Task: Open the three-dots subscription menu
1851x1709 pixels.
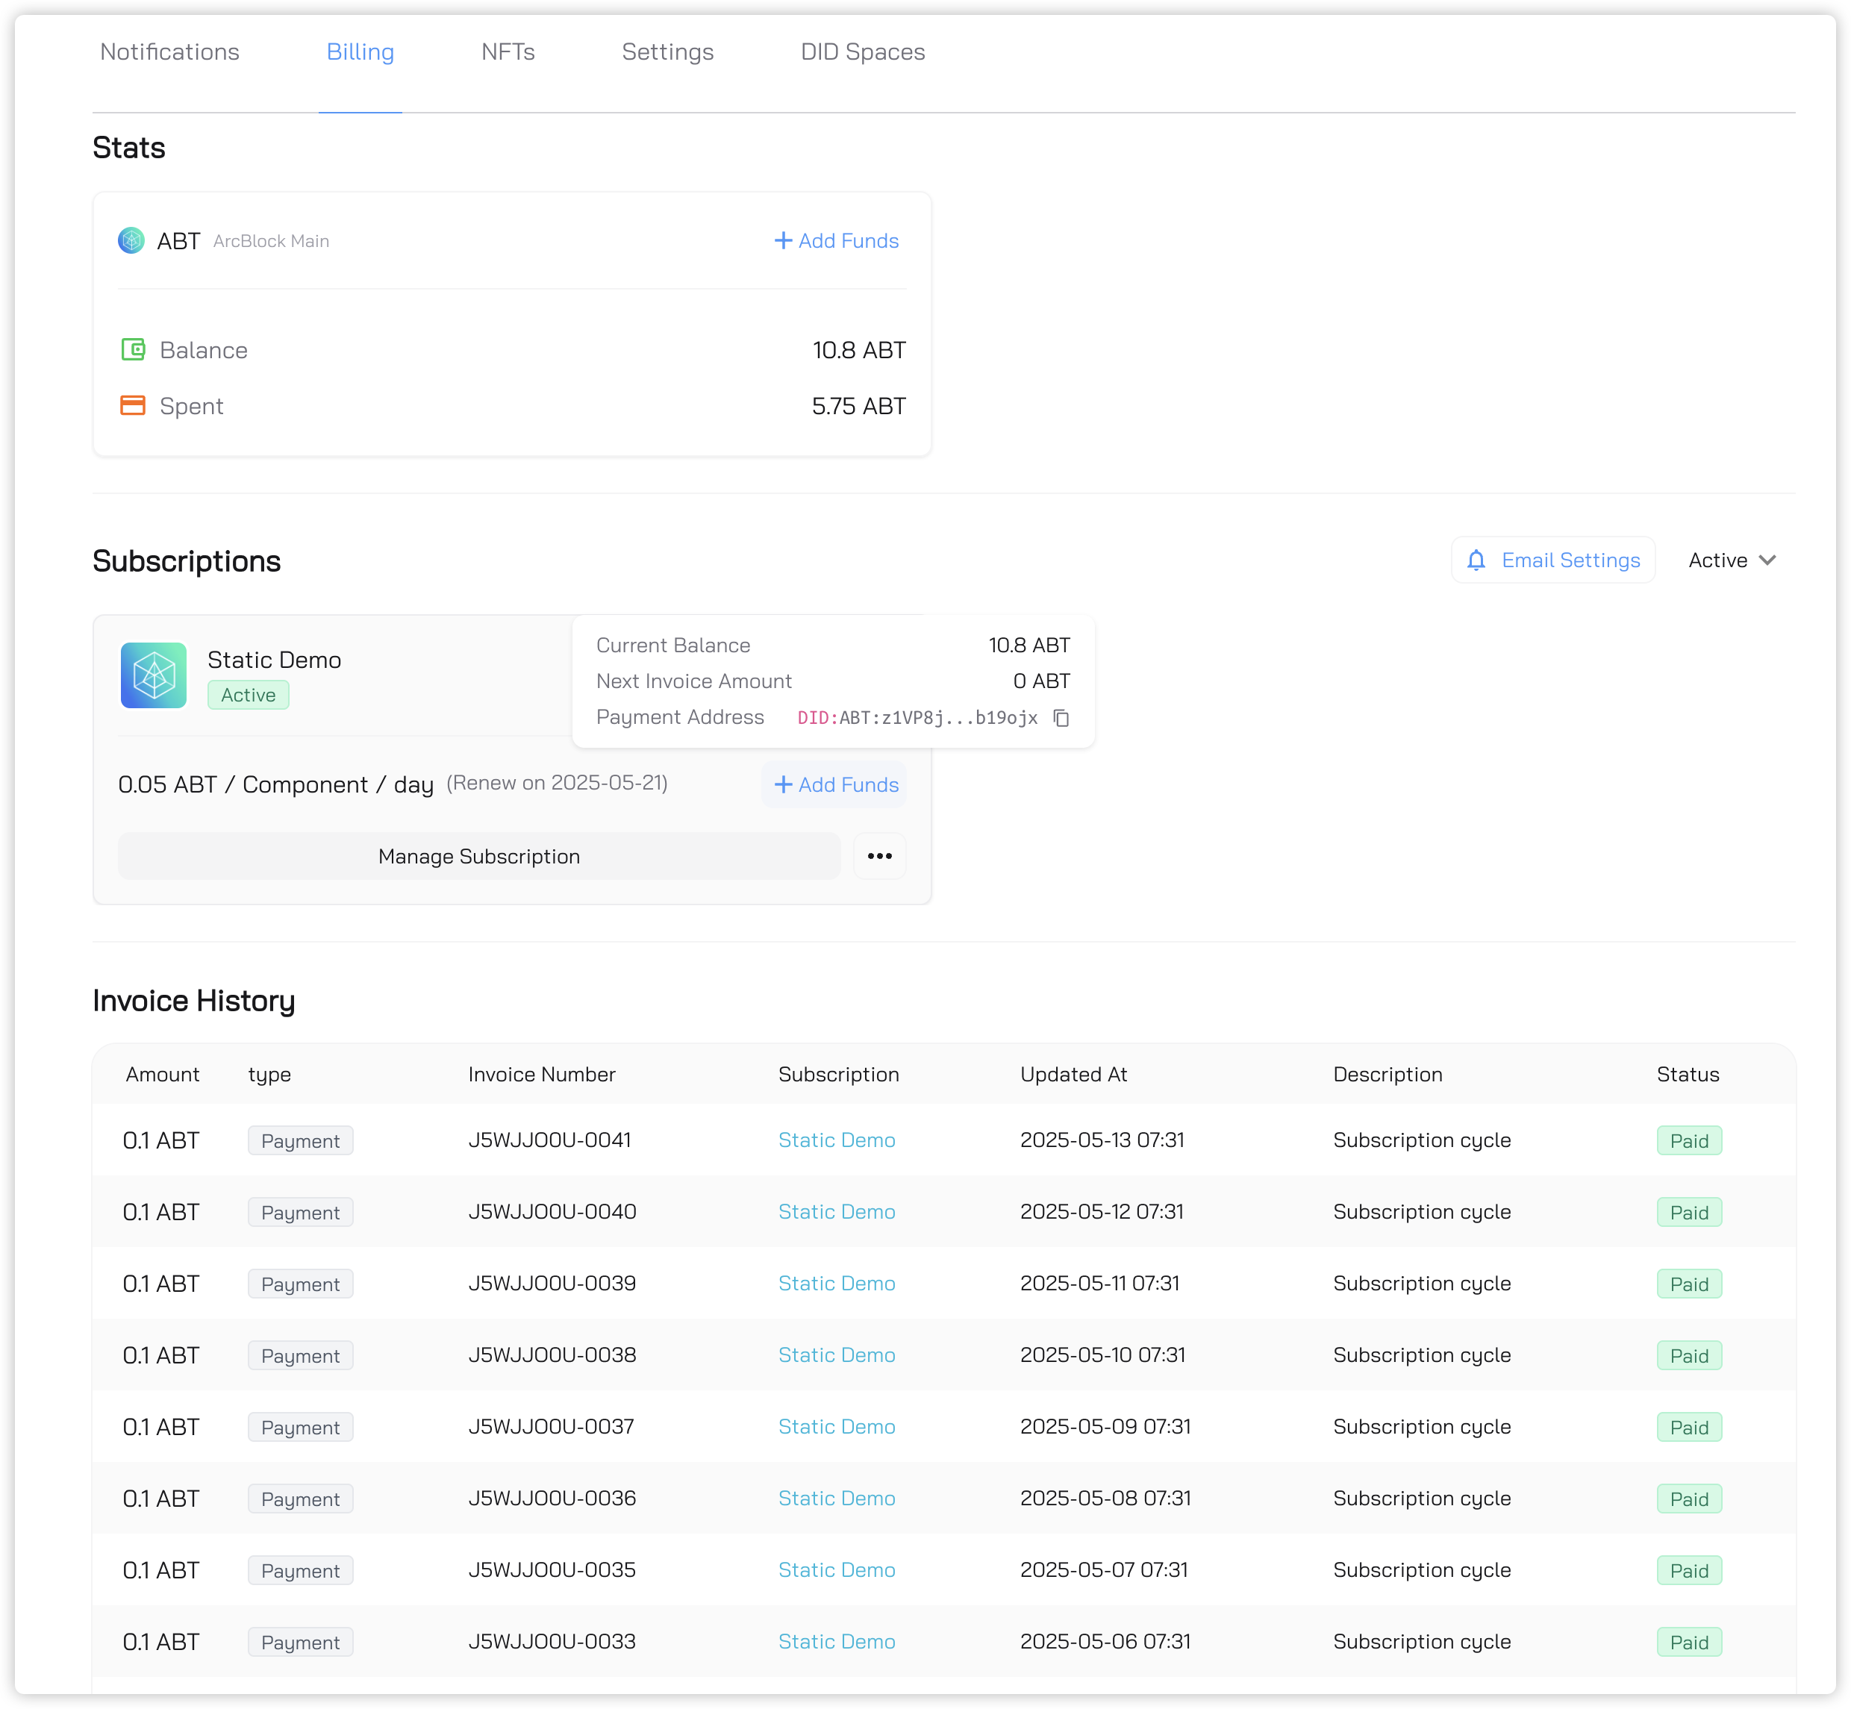Action: [878, 856]
